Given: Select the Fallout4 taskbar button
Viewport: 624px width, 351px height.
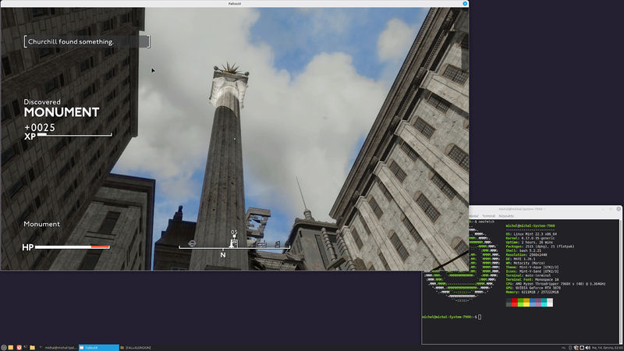Looking at the screenshot, I should pyautogui.click(x=99, y=348).
